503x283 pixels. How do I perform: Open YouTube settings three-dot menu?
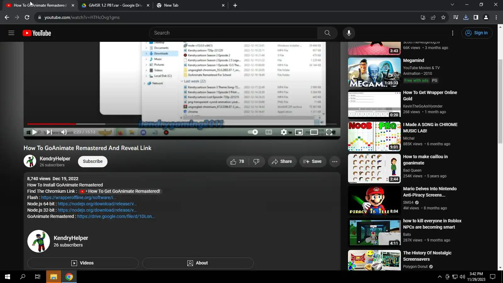point(452,33)
